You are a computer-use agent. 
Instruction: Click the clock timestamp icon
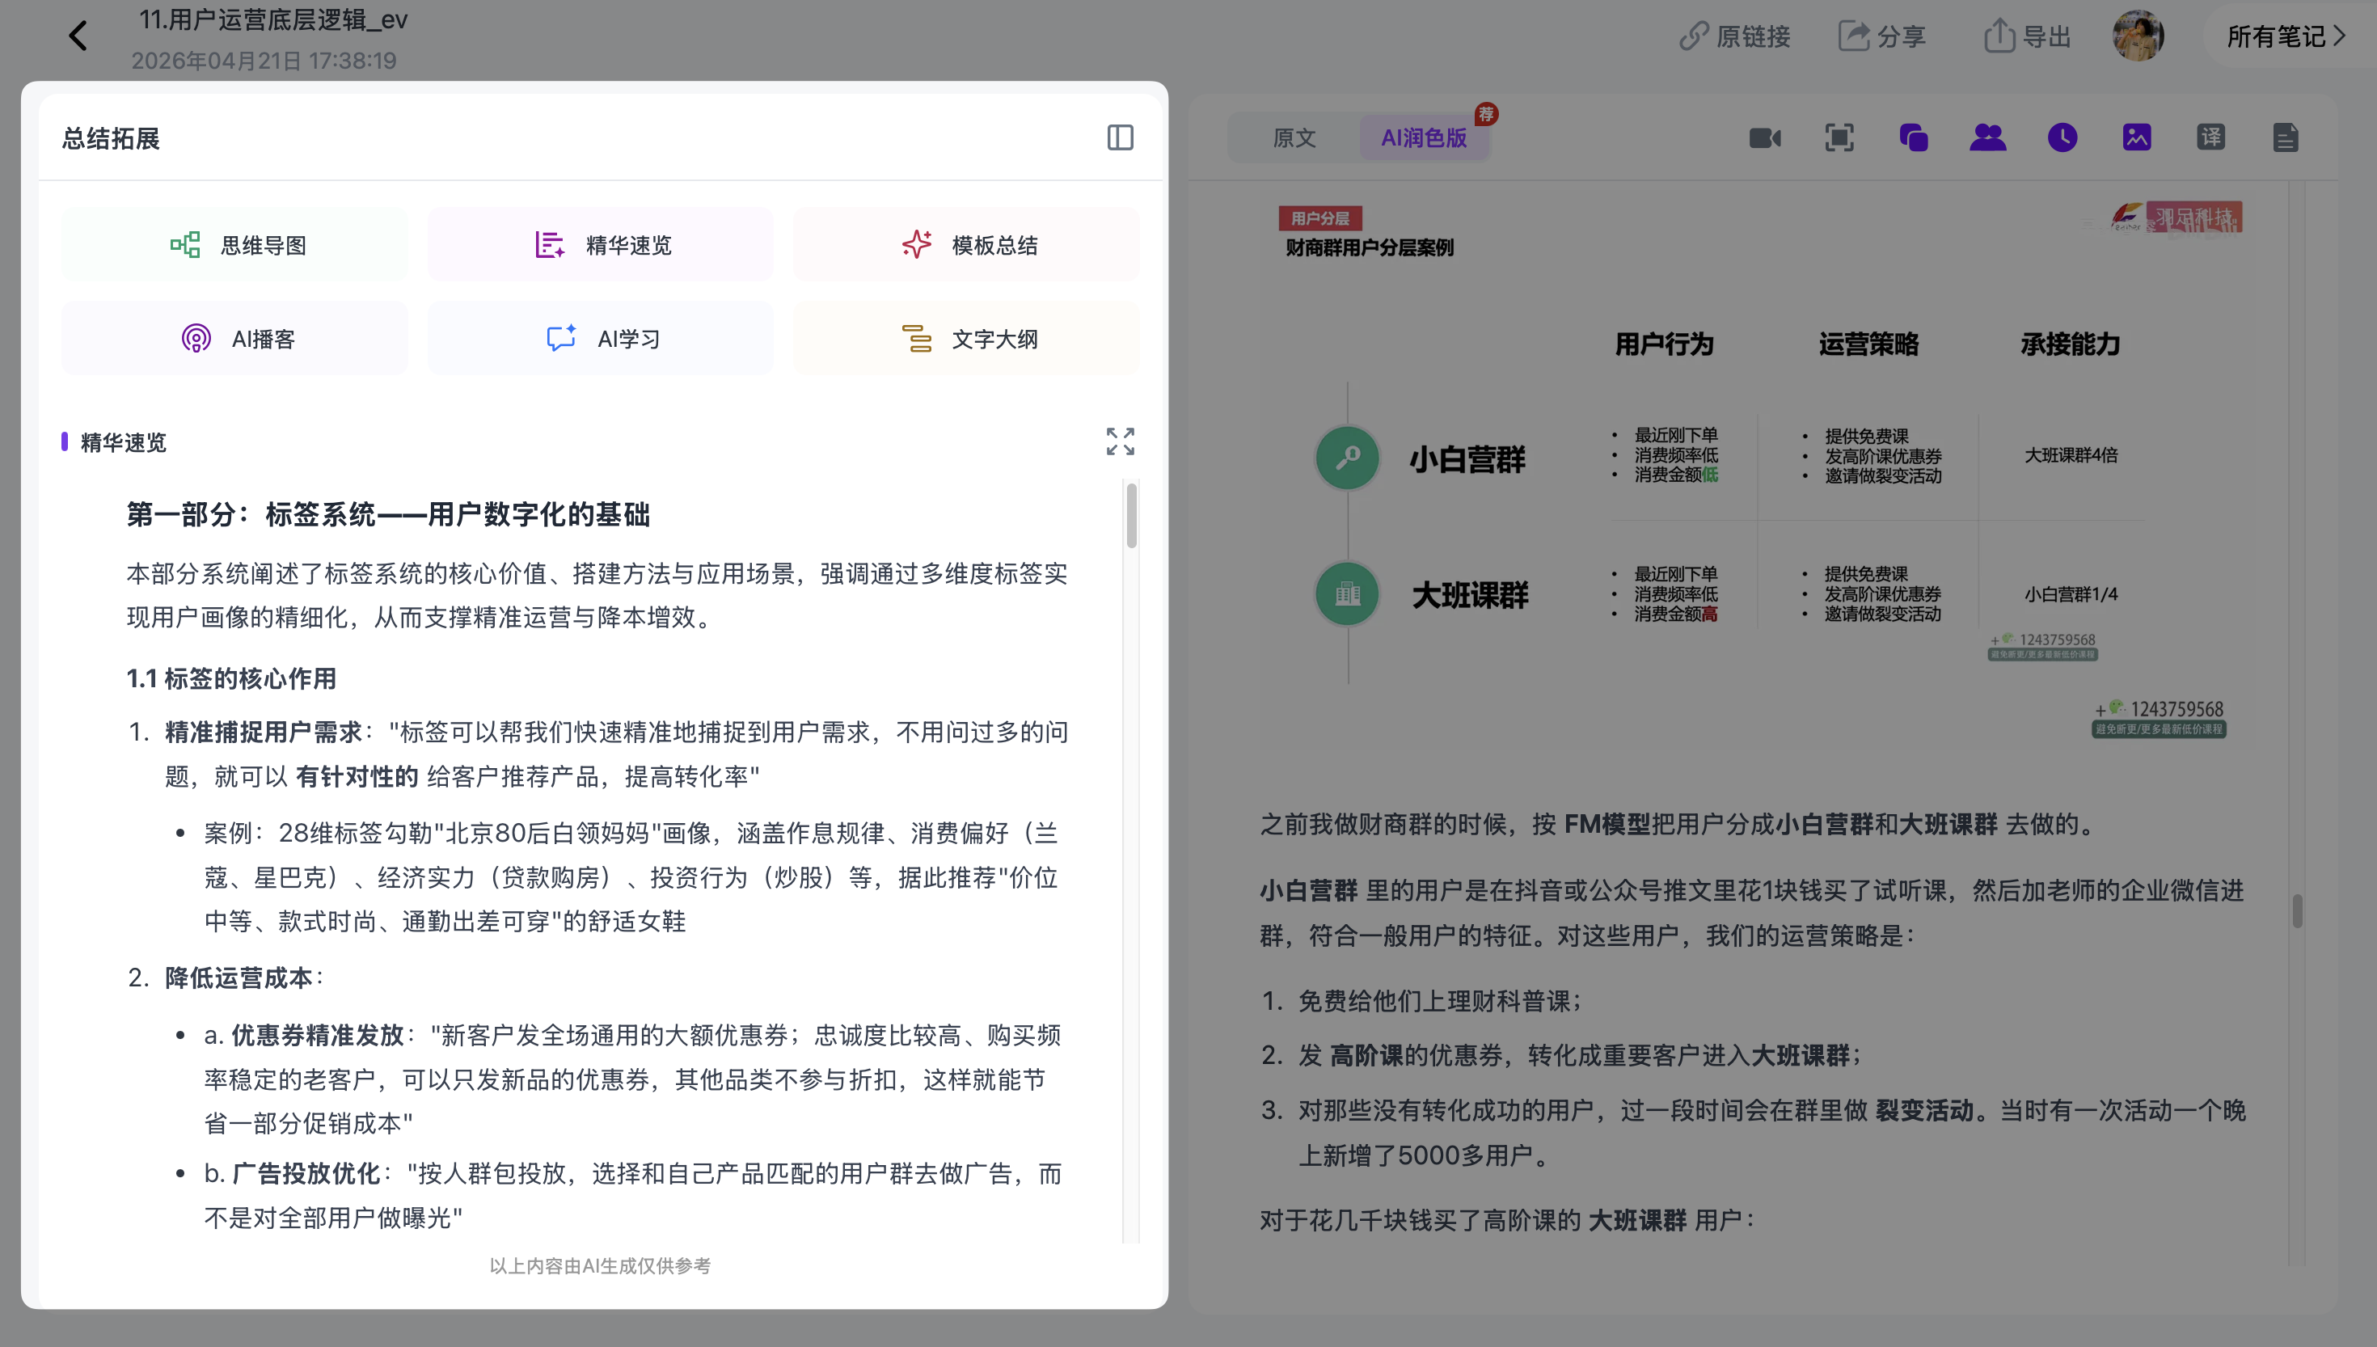2062,137
